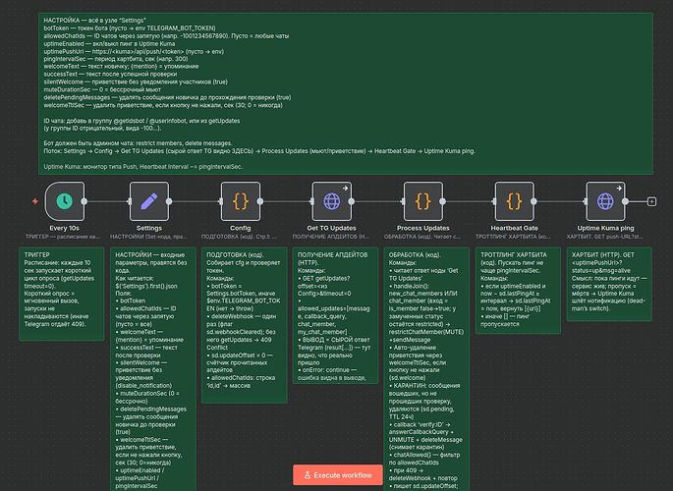Select the ПОЛУЧЕНИЕ АПДЕЙТОВ (HTTP) sticky note
Viewport: 673px width, 491px height.
(335, 315)
